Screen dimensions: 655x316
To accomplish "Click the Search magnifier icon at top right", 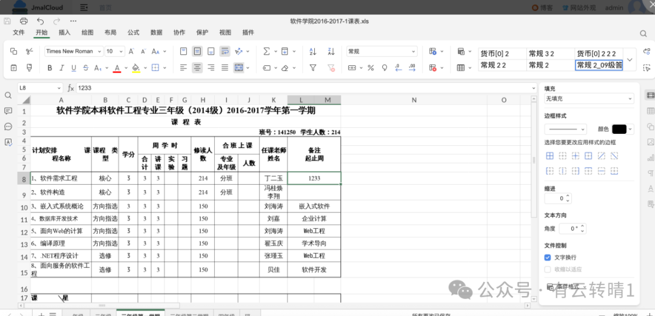I will tap(643, 33).
